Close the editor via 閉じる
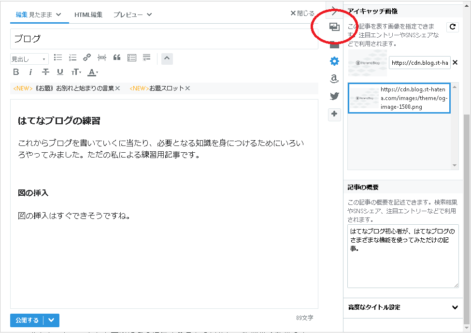The image size is (471, 333). pyautogui.click(x=303, y=13)
